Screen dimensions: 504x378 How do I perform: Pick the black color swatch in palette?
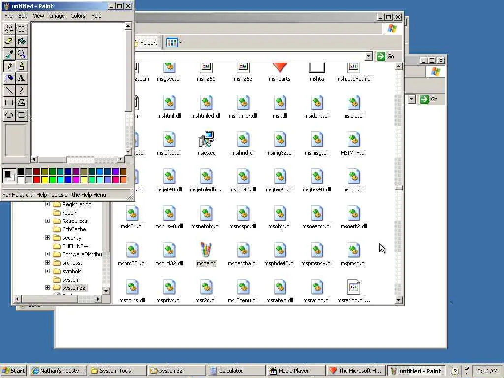(x=21, y=172)
